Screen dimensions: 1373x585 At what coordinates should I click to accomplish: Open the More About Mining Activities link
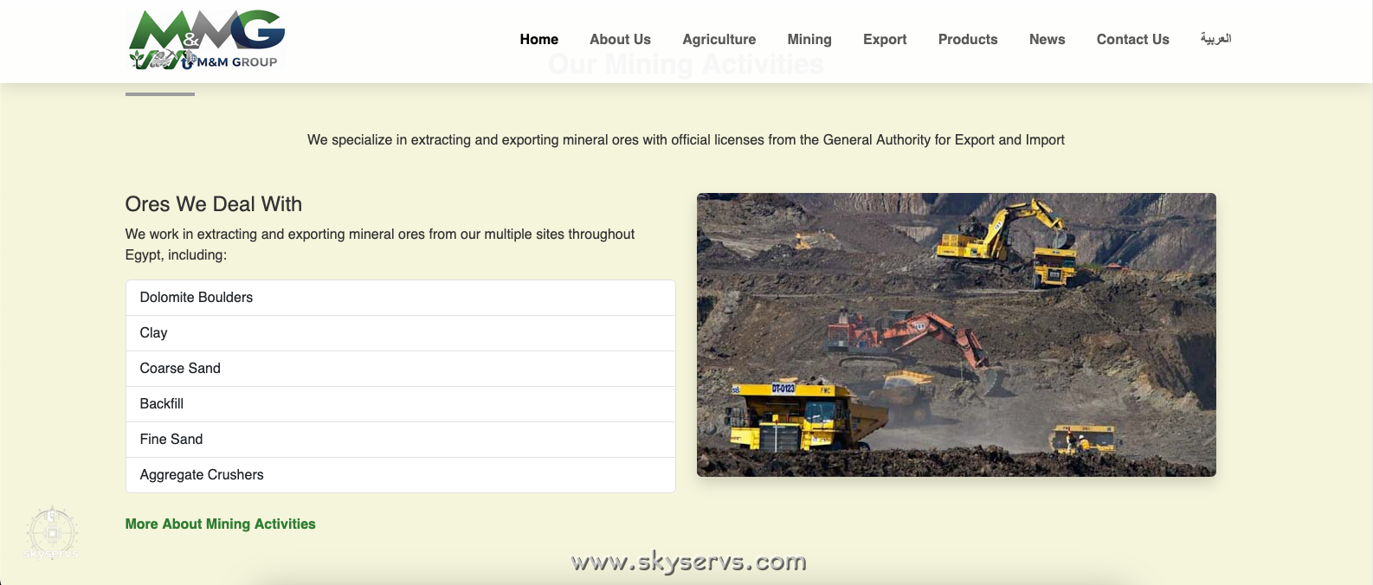pos(220,524)
